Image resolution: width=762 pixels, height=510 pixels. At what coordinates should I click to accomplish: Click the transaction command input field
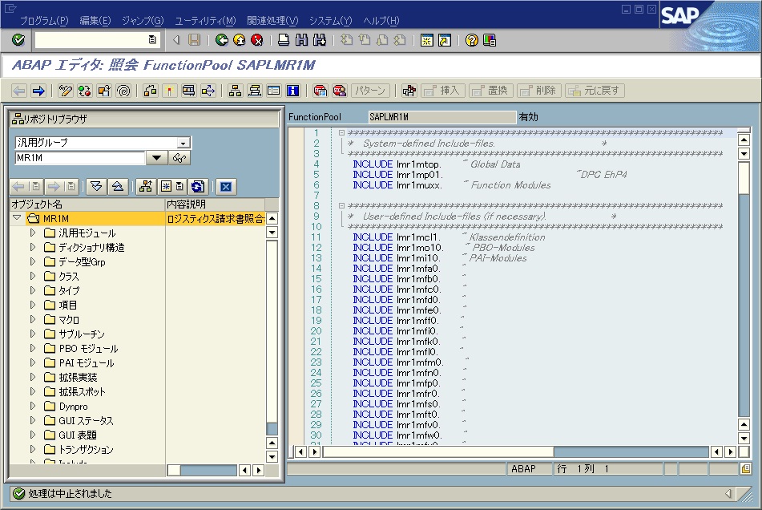(x=91, y=39)
